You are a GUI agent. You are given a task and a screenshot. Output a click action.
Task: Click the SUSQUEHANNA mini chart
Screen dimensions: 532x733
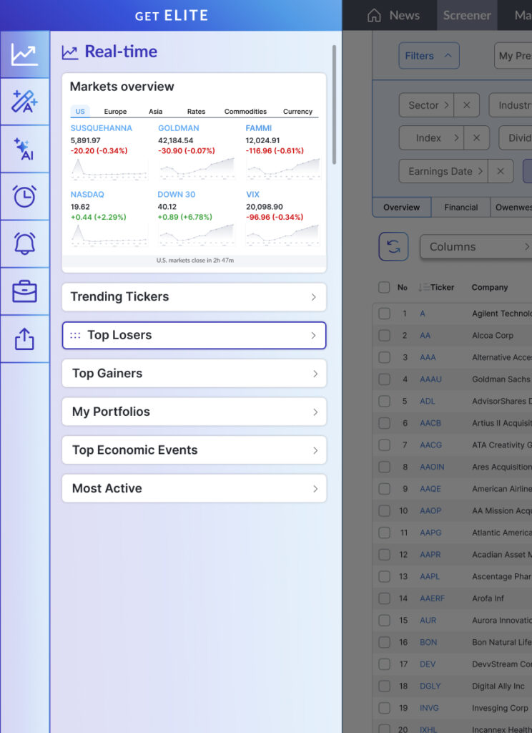click(109, 169)
